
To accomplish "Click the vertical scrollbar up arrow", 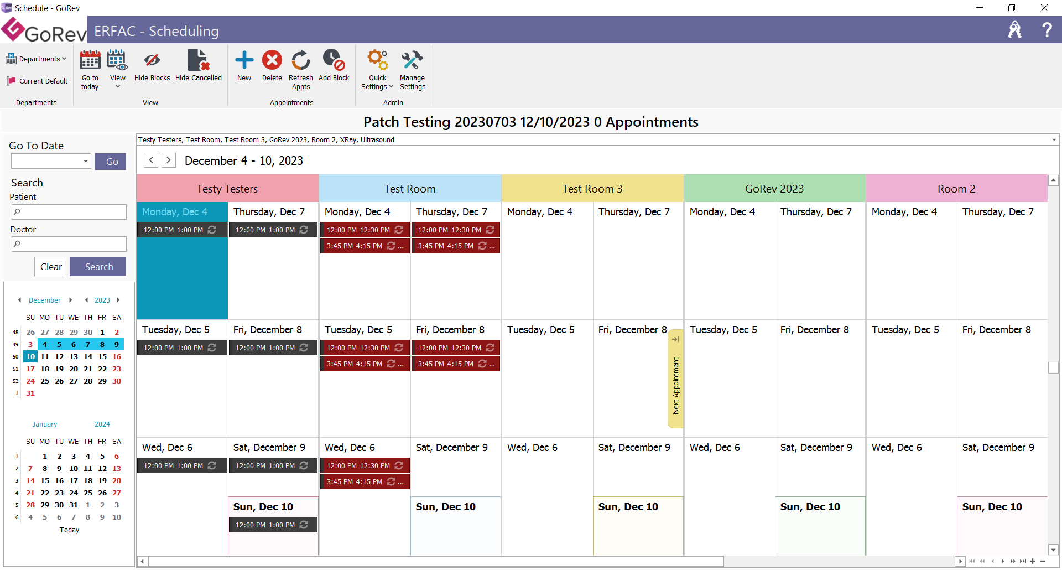I will 1053,180.
